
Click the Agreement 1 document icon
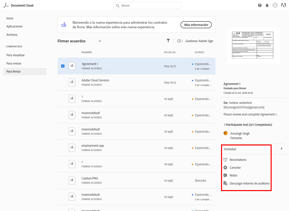coord(72,66)
